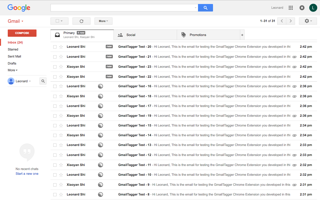Click the tagger icon on Test - 14 row
320x200 pixels.
point(100,135)
